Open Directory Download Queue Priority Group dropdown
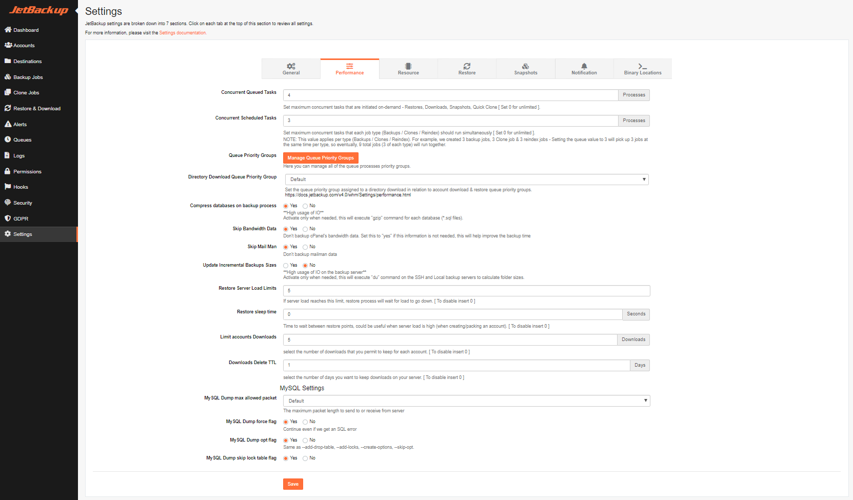This screenshot has width=853, height=500. [467, 179]
